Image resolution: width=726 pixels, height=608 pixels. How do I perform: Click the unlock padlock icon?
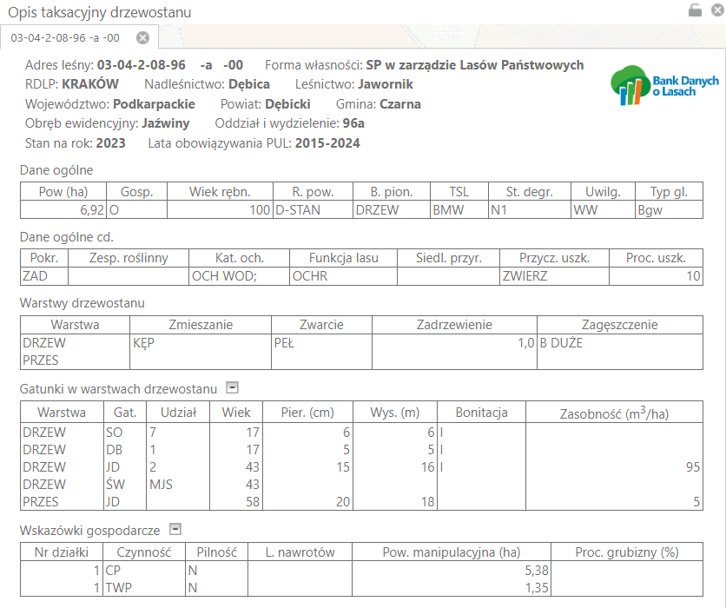pos(694,10)
